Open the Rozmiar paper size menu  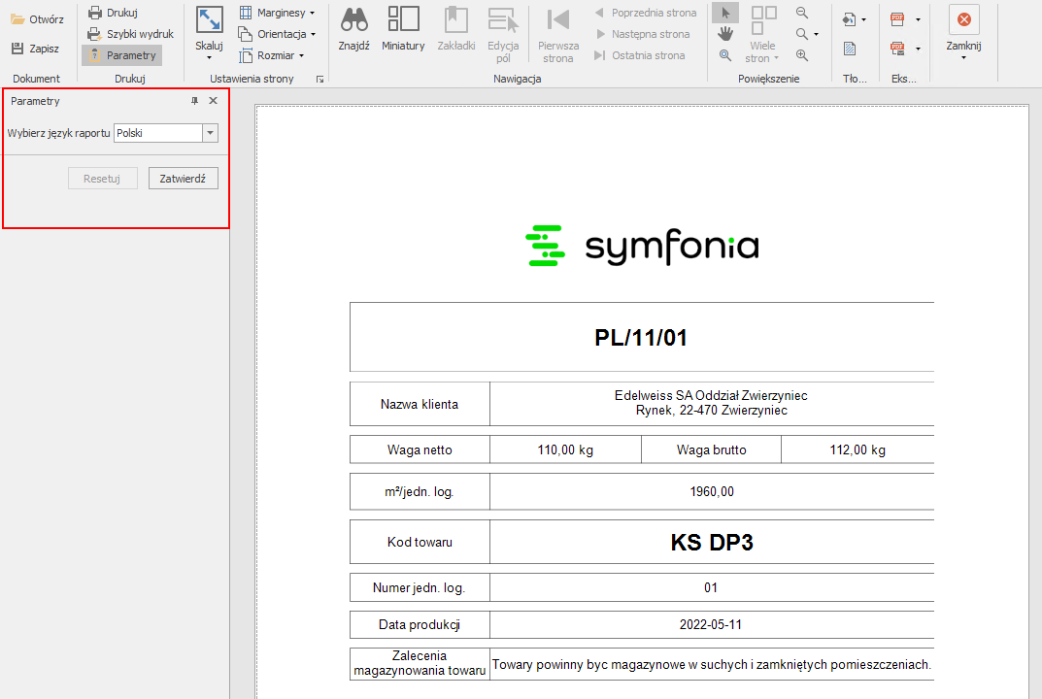[x=273, y=55]
